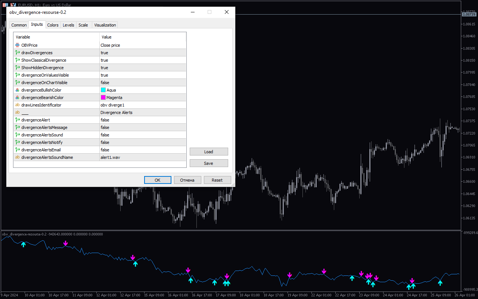
Task: Open the Visualization tab
Action: (x=105, y=25)
